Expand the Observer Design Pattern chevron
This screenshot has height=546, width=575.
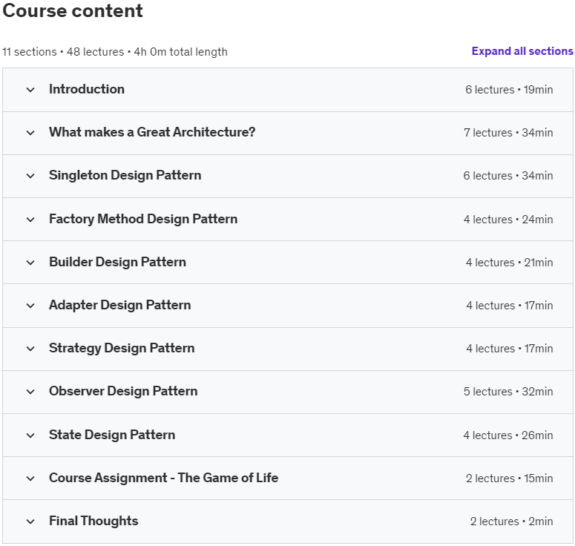click(x=31, y=392)
